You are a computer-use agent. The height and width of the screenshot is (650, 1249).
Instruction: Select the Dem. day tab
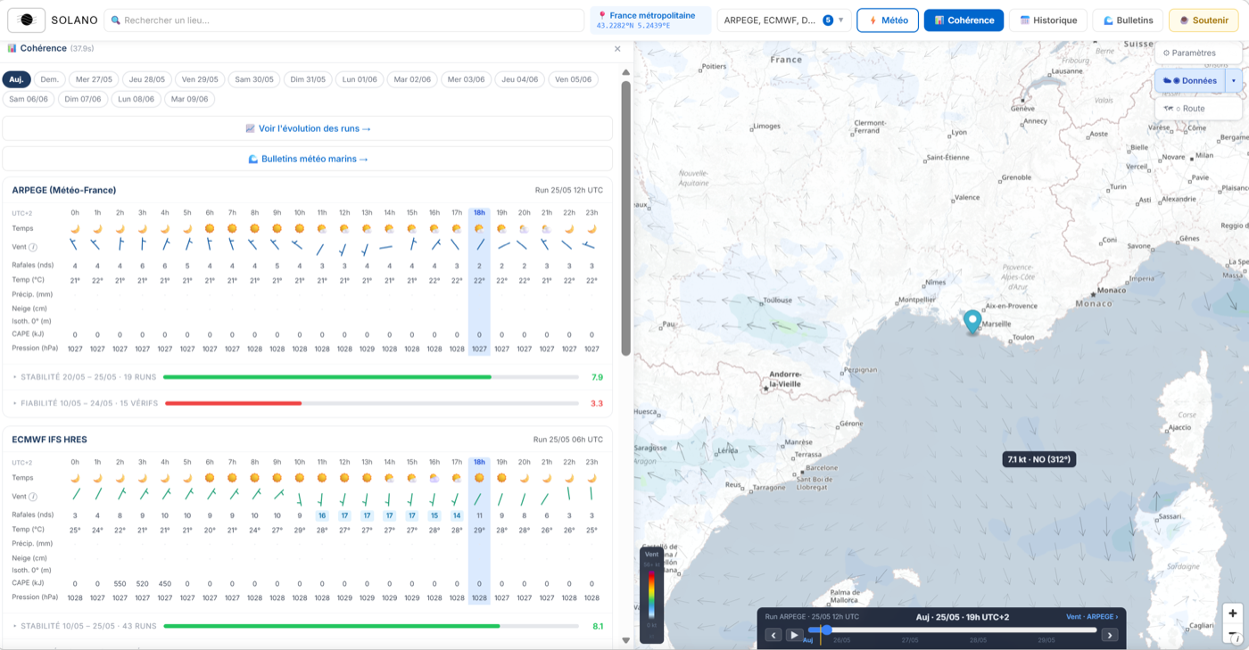50,79
